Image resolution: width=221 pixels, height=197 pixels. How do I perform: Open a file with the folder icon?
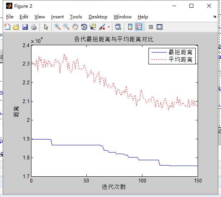coord(16,27)
